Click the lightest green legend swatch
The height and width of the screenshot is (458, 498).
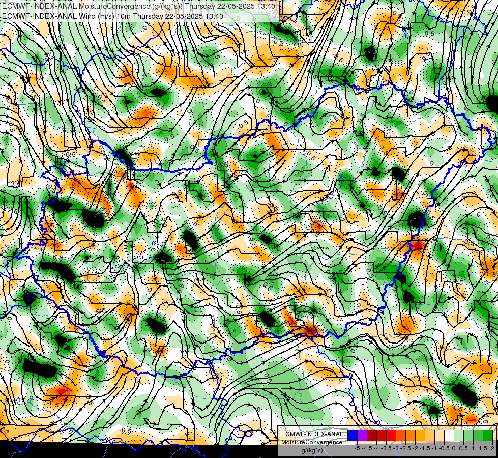(459, 435)
